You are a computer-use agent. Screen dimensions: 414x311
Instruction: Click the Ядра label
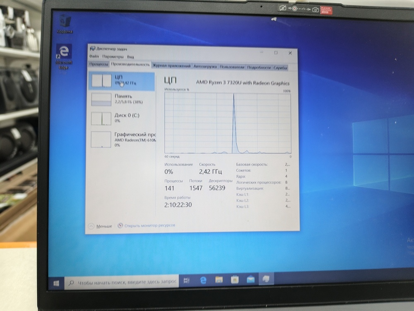pyautogui.click(x=241, y=176)
